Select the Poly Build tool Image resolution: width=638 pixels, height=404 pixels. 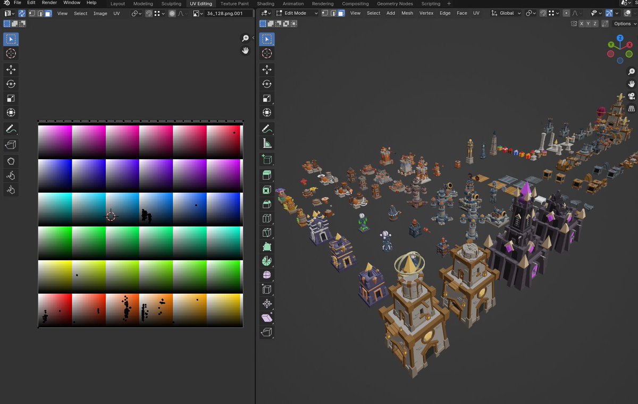tap(267, 247)
